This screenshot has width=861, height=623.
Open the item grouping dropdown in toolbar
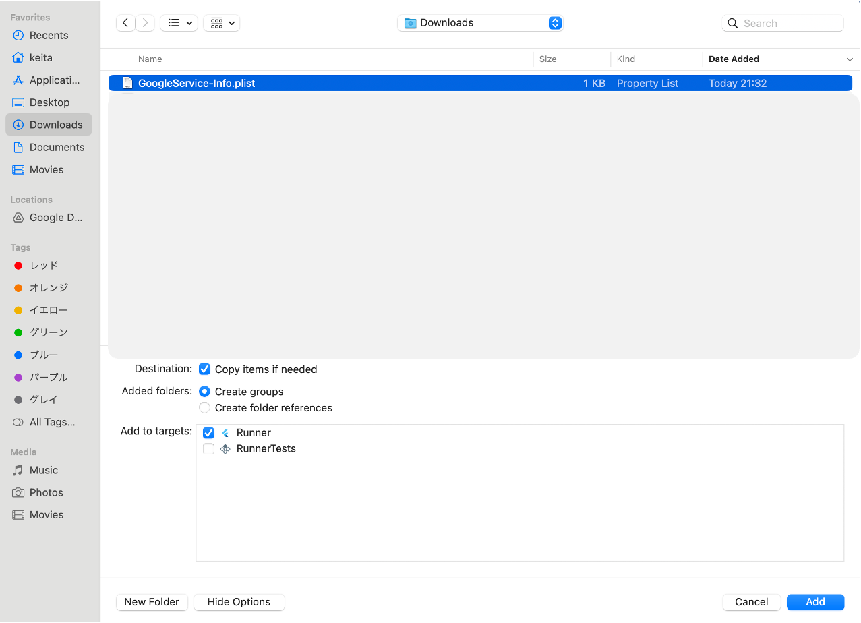(221, 22)
